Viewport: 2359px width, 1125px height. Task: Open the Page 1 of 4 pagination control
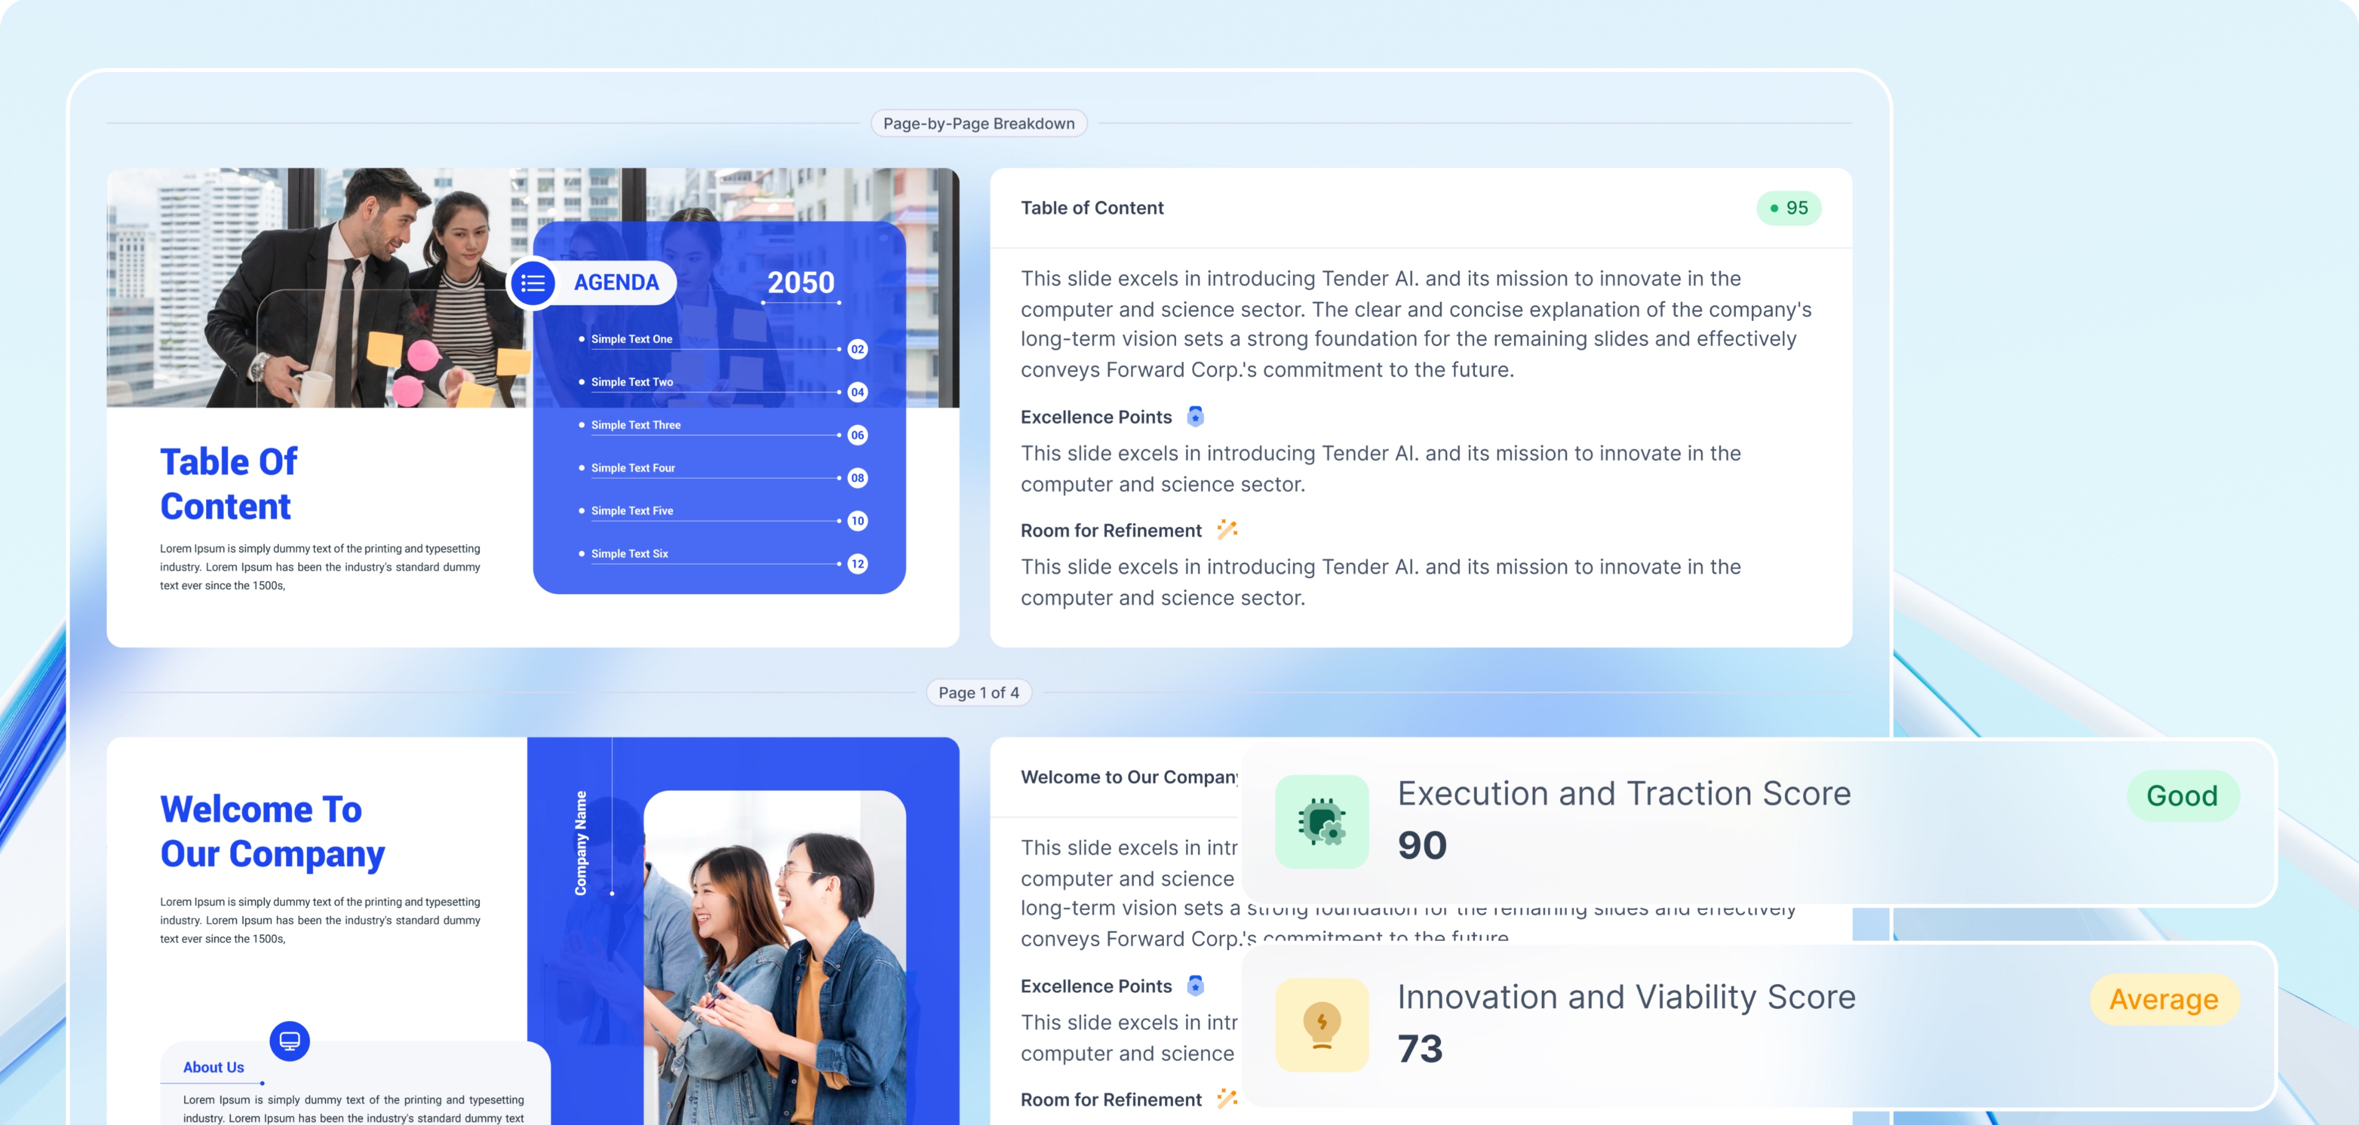(979, 692)
